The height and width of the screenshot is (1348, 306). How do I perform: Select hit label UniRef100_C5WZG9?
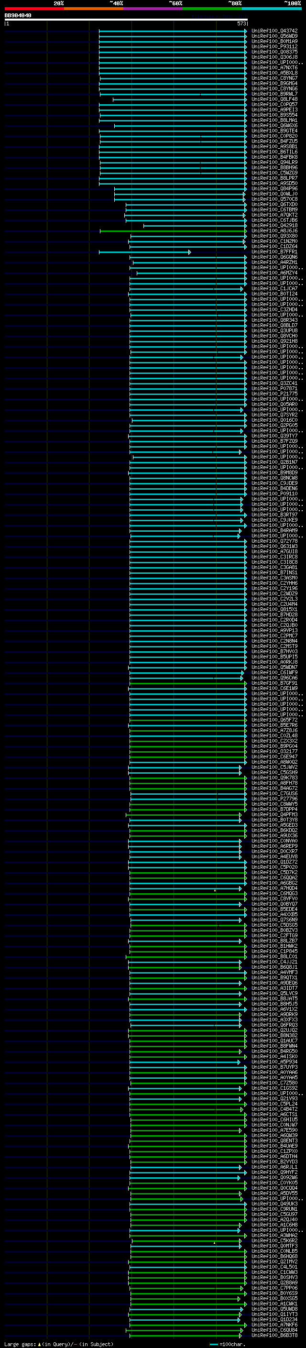[x=274, y=173]
